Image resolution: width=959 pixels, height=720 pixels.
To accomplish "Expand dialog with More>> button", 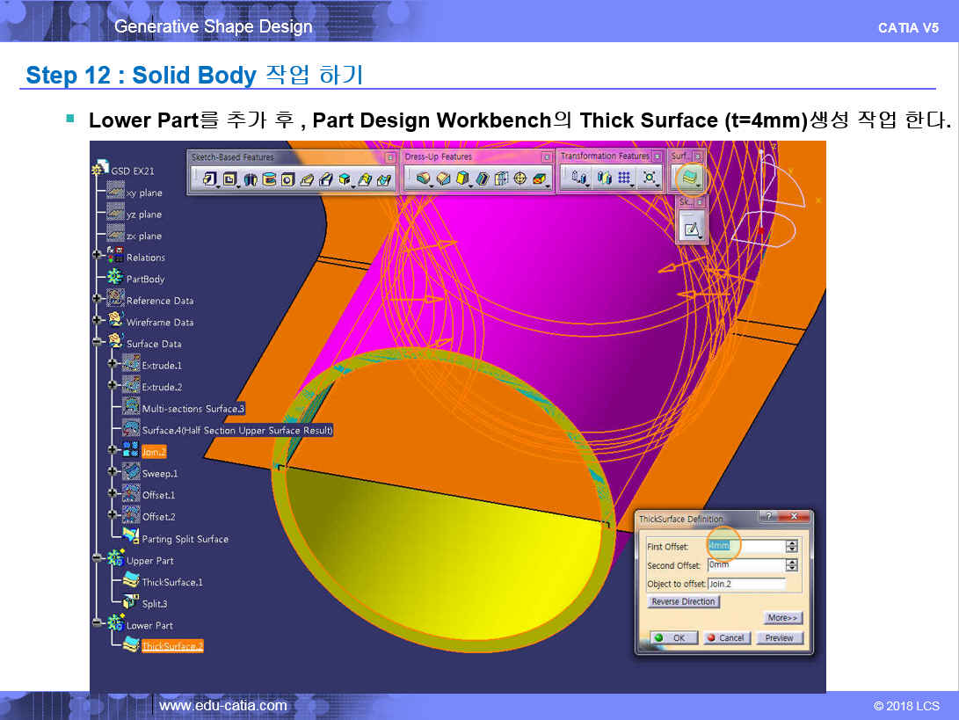I will [781, 618].
